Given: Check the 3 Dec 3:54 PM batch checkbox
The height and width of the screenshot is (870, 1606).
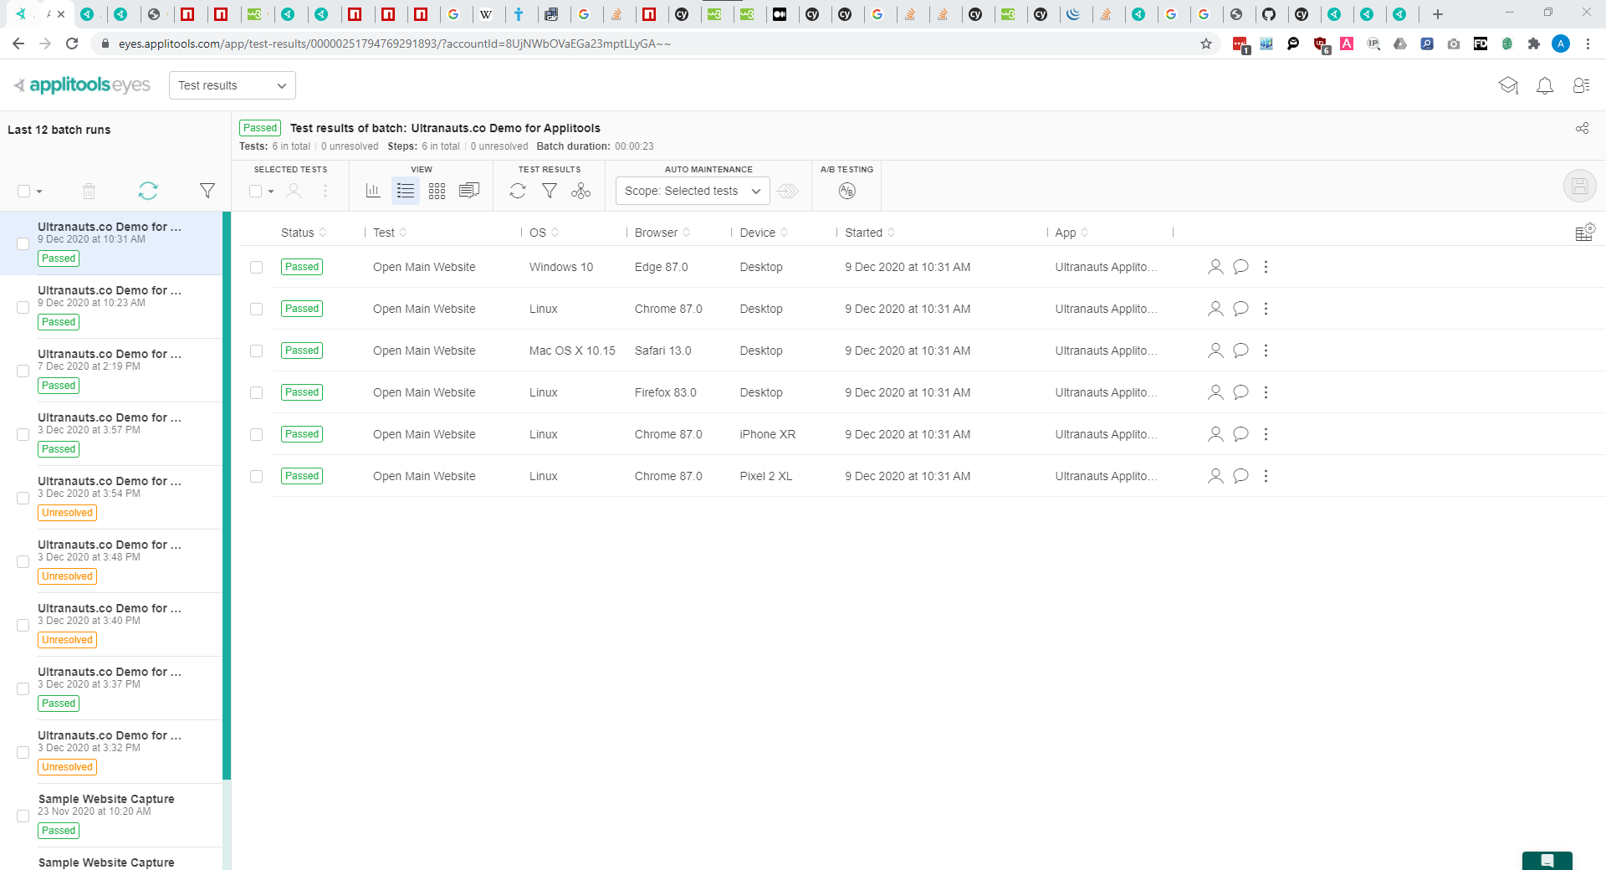Looking at the screenshot, I should pyautogui.click(x=23, y=498).
